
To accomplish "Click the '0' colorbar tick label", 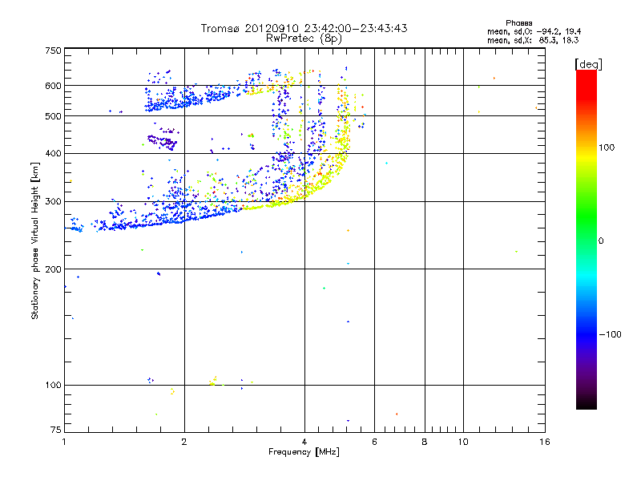I will pos(601,241).
